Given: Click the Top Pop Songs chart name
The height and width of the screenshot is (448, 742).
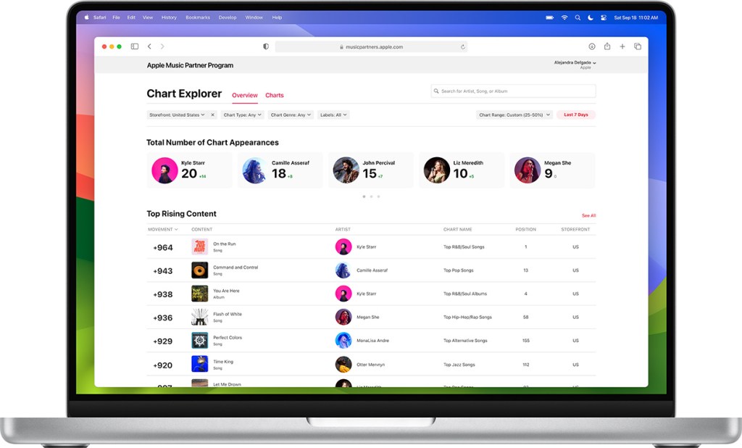Looking at the screenshot, I should (x=459, y=270).
